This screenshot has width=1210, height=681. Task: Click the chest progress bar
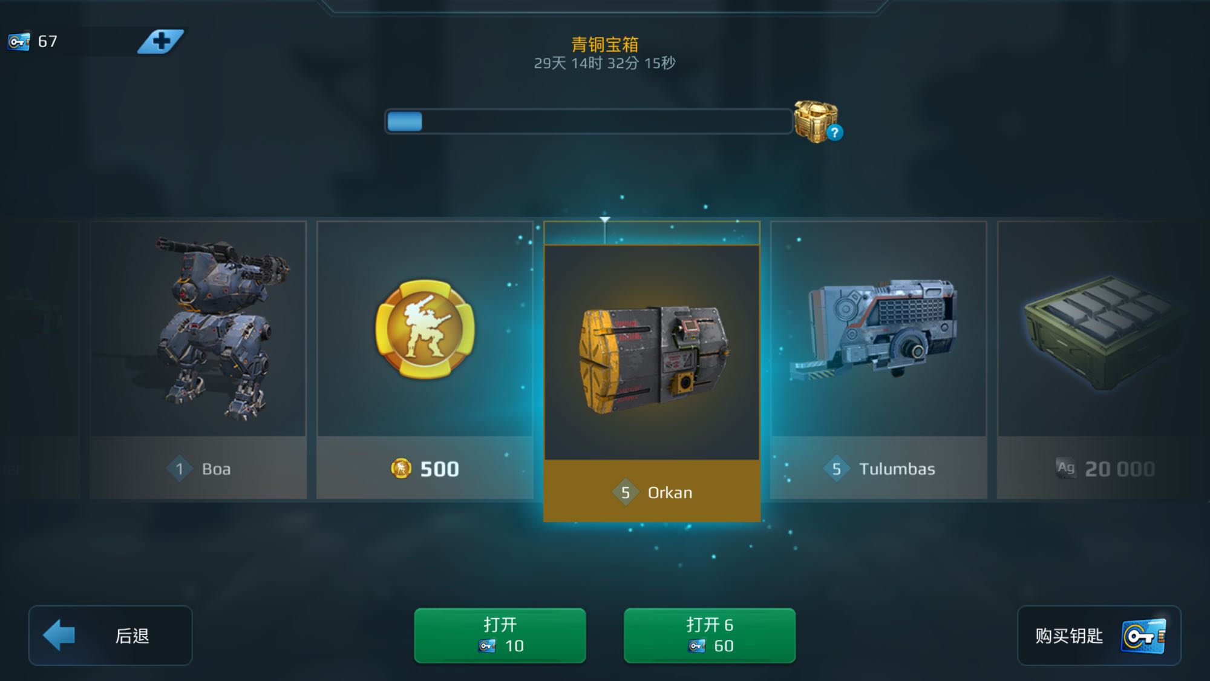pyautogui.click(x=589, y=121)
